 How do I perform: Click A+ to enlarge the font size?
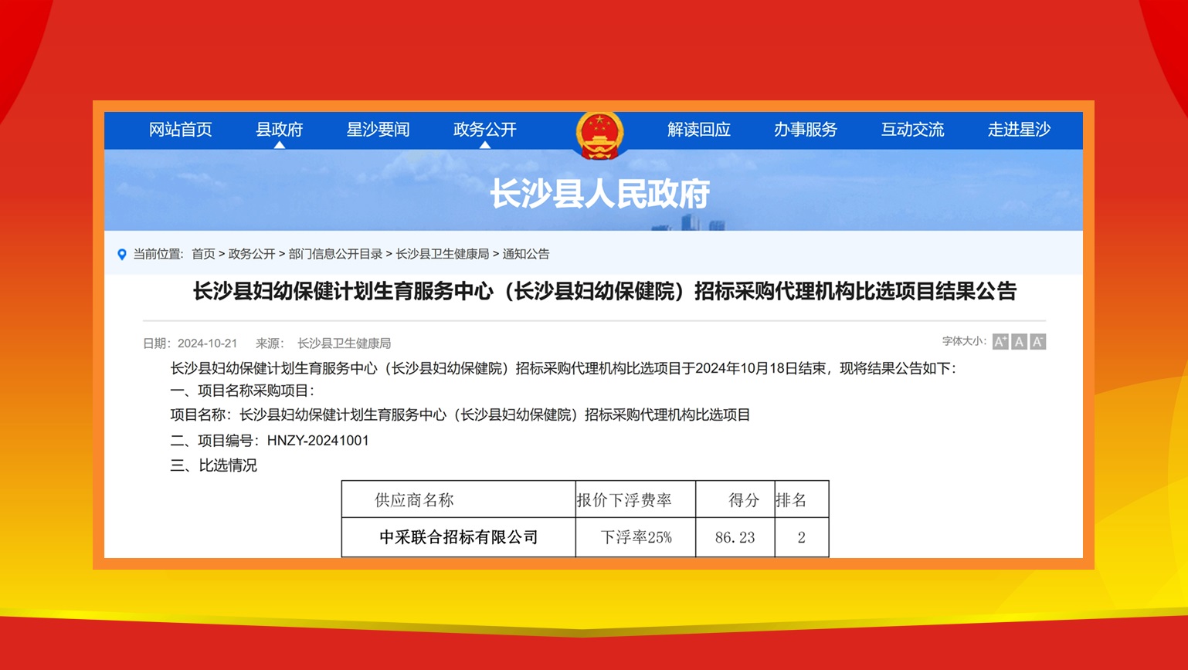click(1001, 340)
